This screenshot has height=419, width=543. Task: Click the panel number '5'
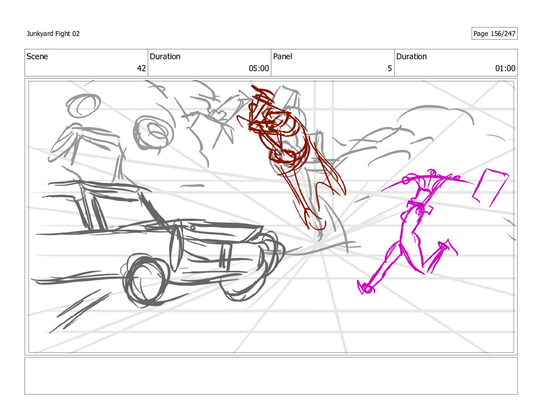390,68
